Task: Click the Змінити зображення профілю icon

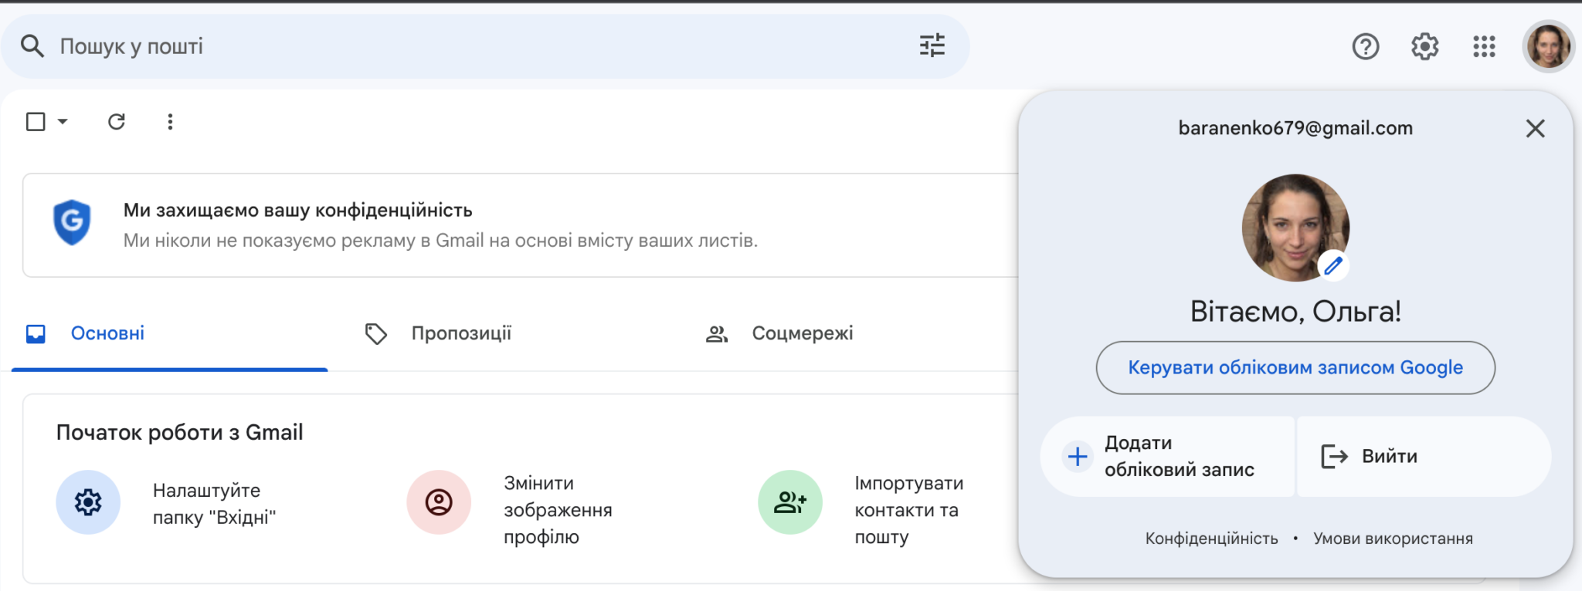Action: 439,502
